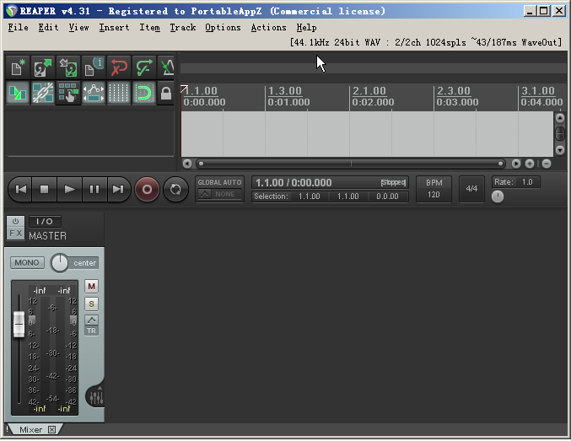This screenshot has height=441, width=571.
Task: Click the Redo toolbar icon
Action: pyautogui.click(x=144, y=67)
